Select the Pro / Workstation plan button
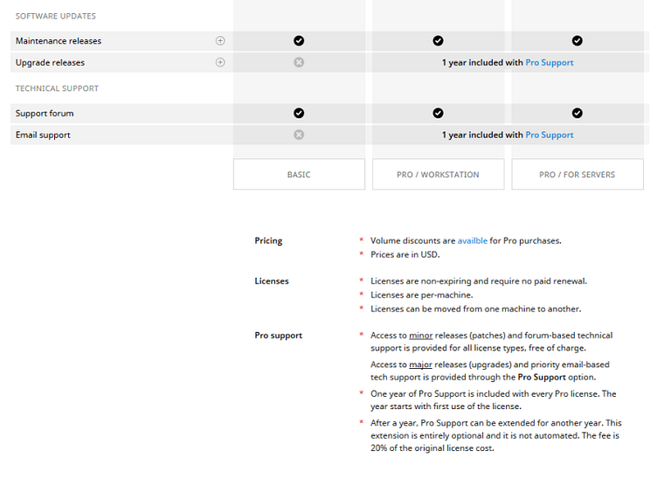The width and height of the screenshot is (657, 493). [x=438, y=175]
